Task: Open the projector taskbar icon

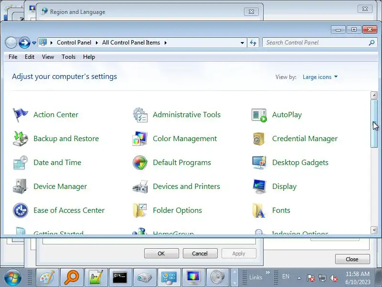Action: tap(145, 277)
